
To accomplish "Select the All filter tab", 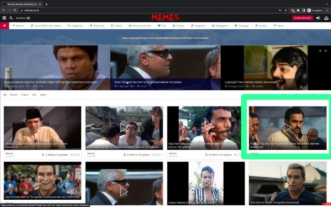I will (5, 95).
